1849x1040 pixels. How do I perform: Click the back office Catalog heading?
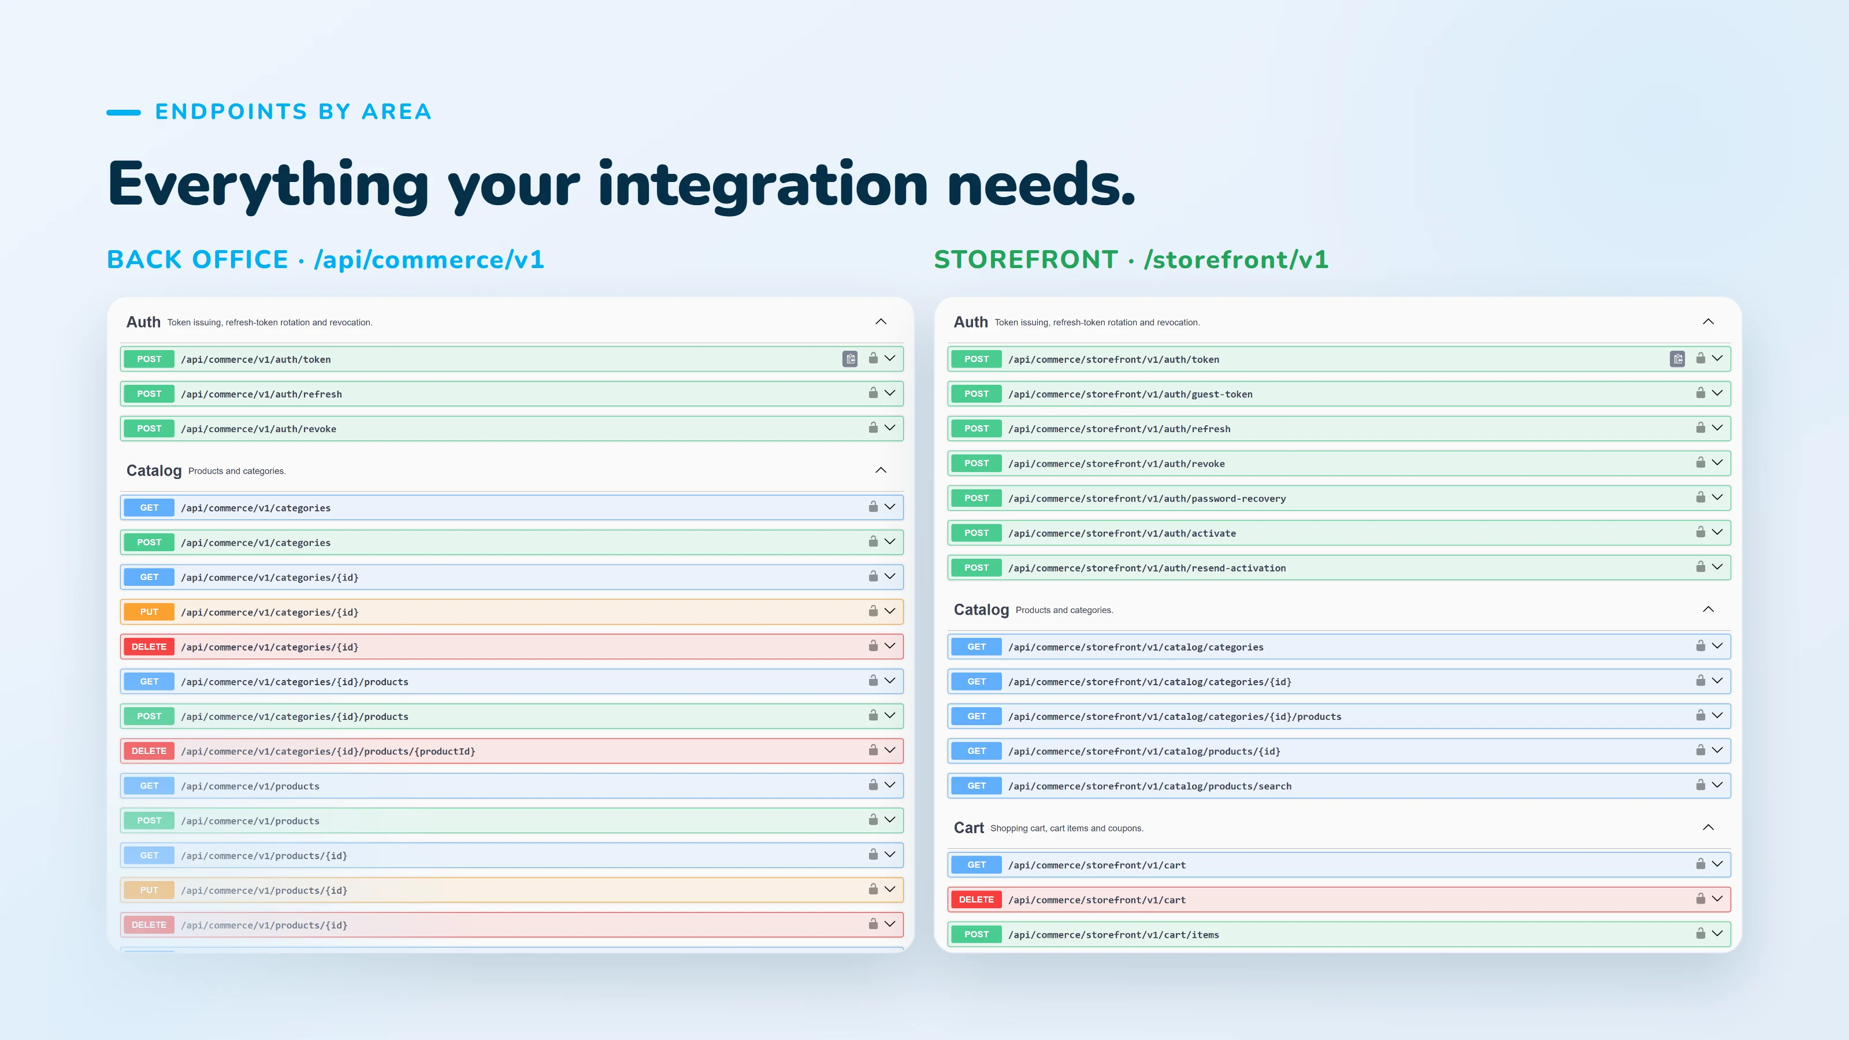154,471
